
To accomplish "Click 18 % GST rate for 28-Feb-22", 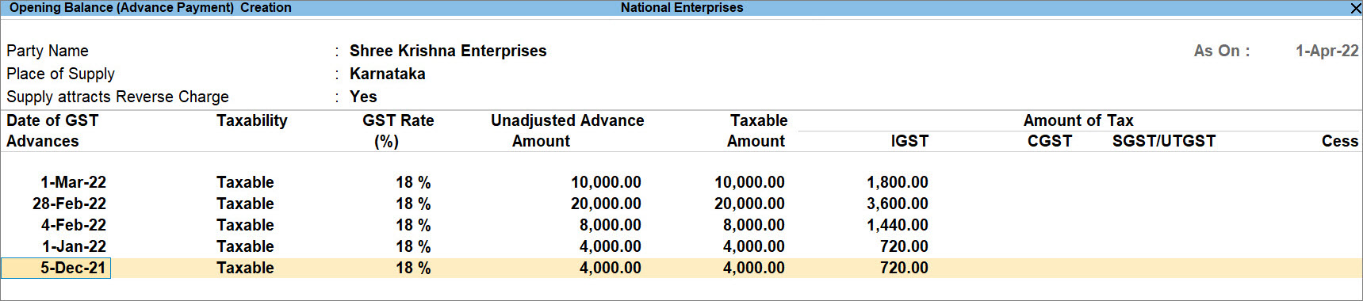I will click(413, 204).
